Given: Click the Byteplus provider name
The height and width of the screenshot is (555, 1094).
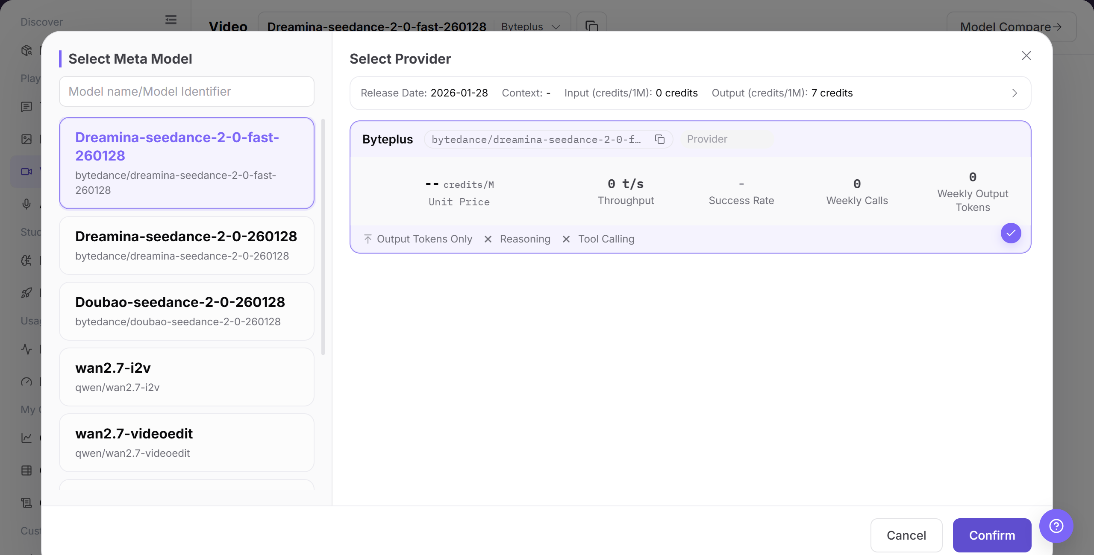Looking at the screenshot, I should coord(388,139).
